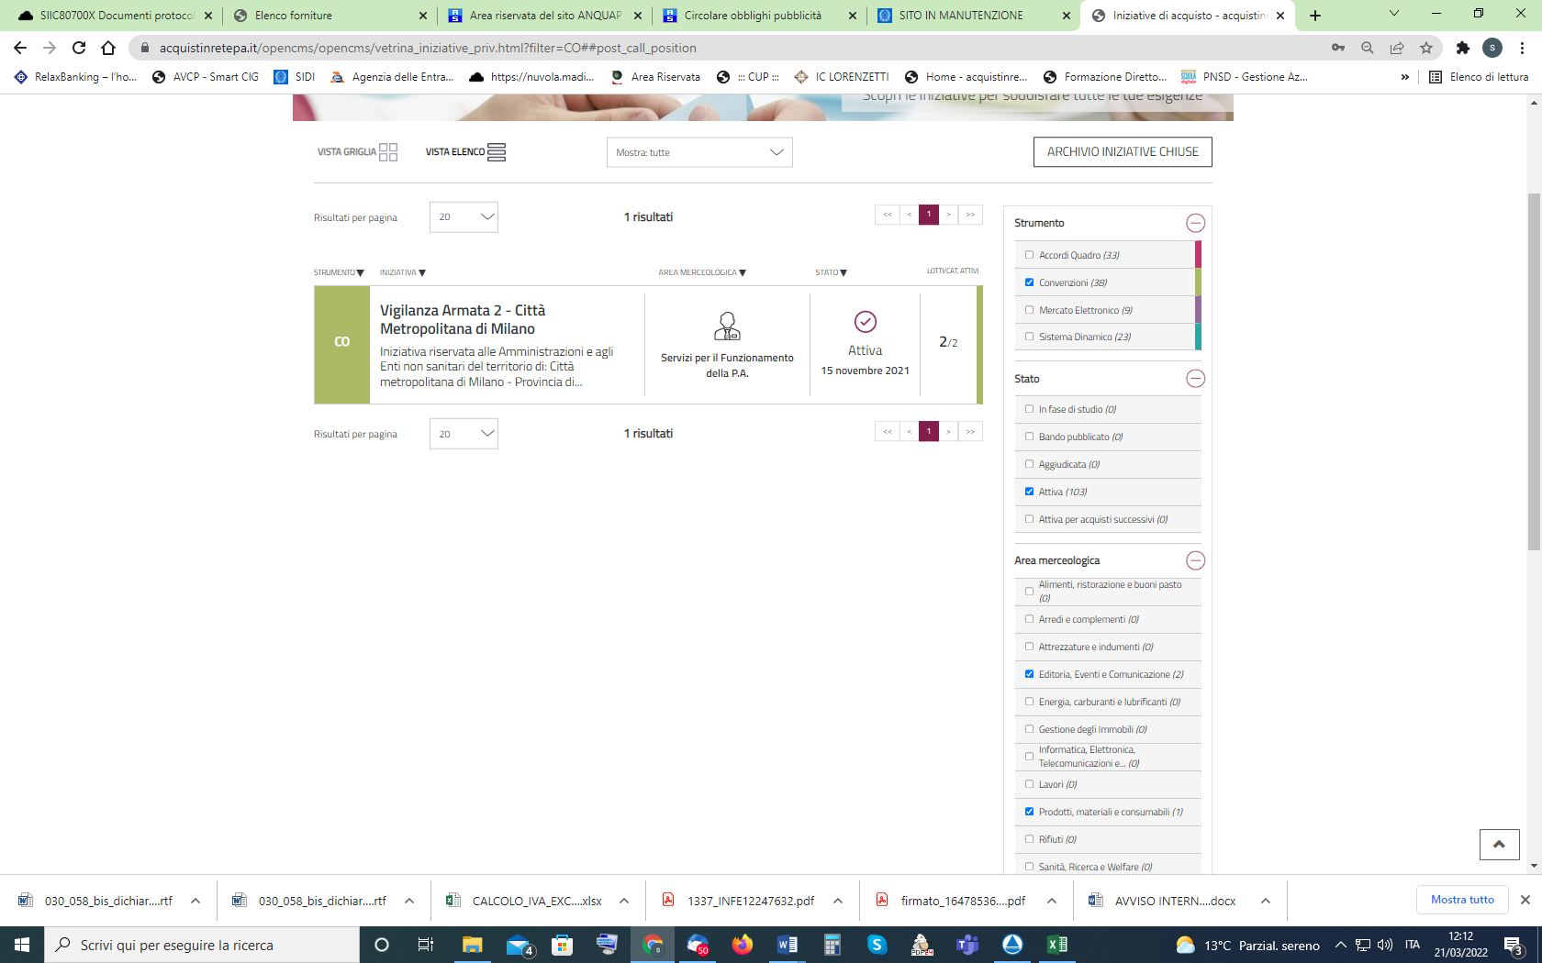
Task: Open the Archivio Iniziative Chiuse button
Action: point(1122,152)
